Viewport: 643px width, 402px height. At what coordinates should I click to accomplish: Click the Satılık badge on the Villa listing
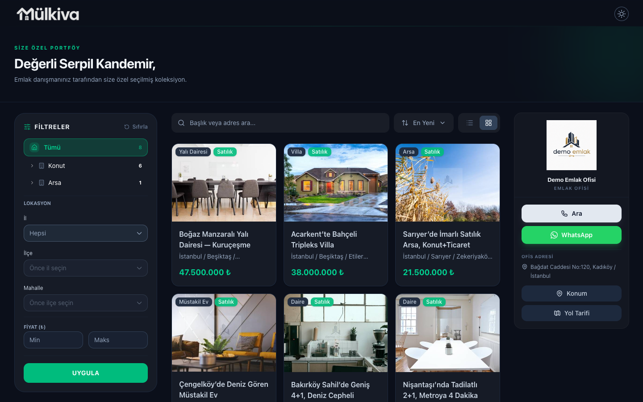tap(320, 152)
